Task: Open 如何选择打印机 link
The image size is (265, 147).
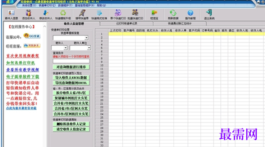Action: tap(20, 63)
